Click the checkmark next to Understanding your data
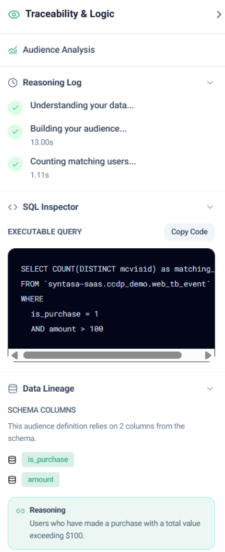 [x=15, y=108]
